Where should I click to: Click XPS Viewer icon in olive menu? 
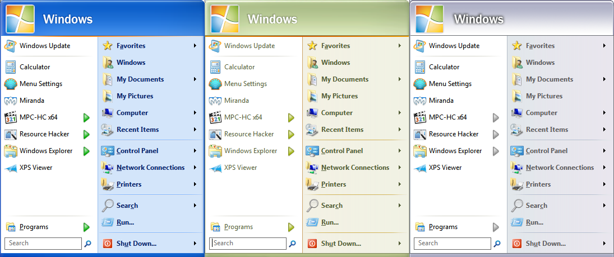(215, 168)
